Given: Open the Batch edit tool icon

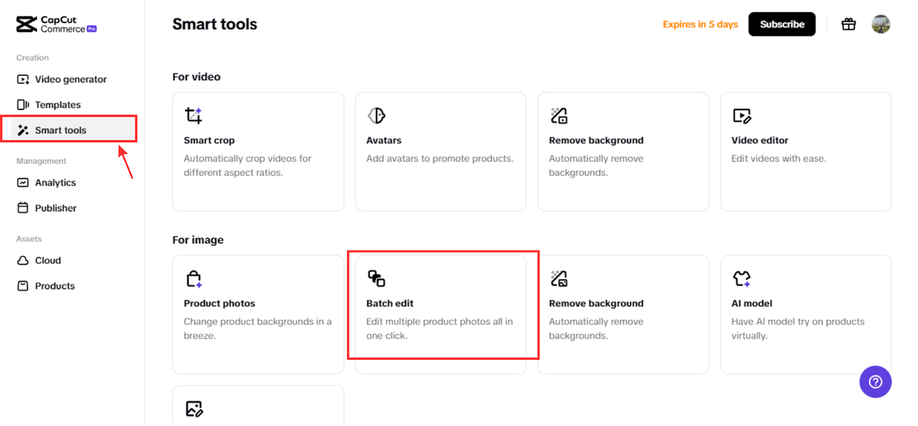Looking at the screenshot, I should tap(375, 278).
